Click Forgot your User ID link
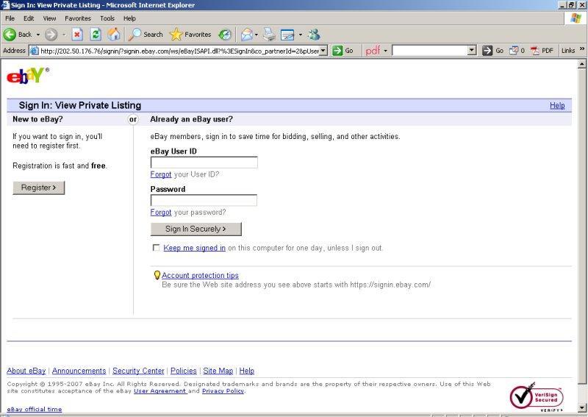588x417 pixels. [x=160, y=174]
